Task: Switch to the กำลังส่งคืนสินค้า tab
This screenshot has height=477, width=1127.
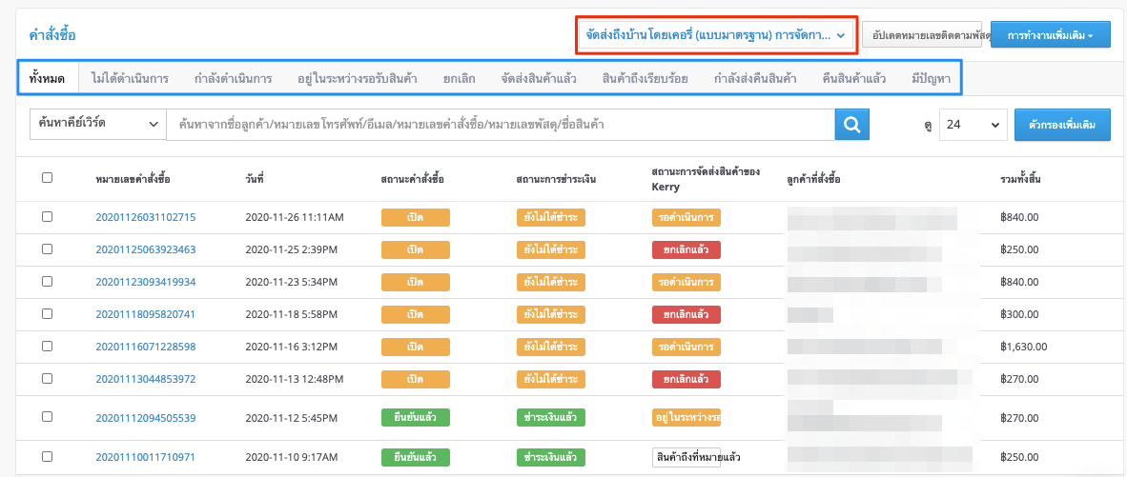Action: coord(755,79)
